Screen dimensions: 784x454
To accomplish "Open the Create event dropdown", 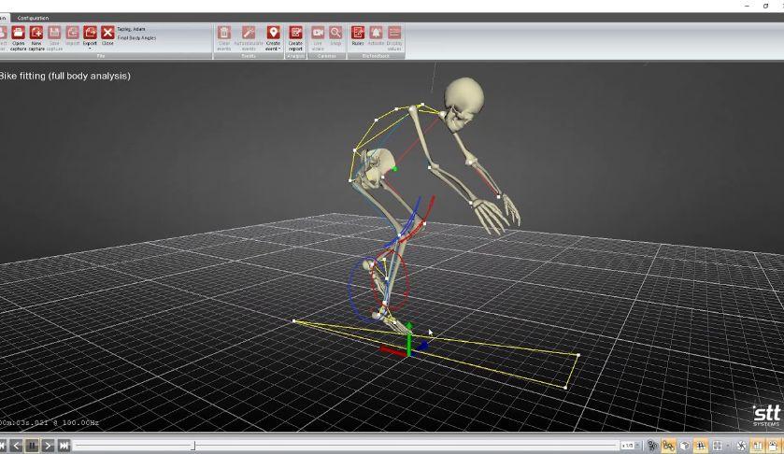I will click(x=273, y=38).
